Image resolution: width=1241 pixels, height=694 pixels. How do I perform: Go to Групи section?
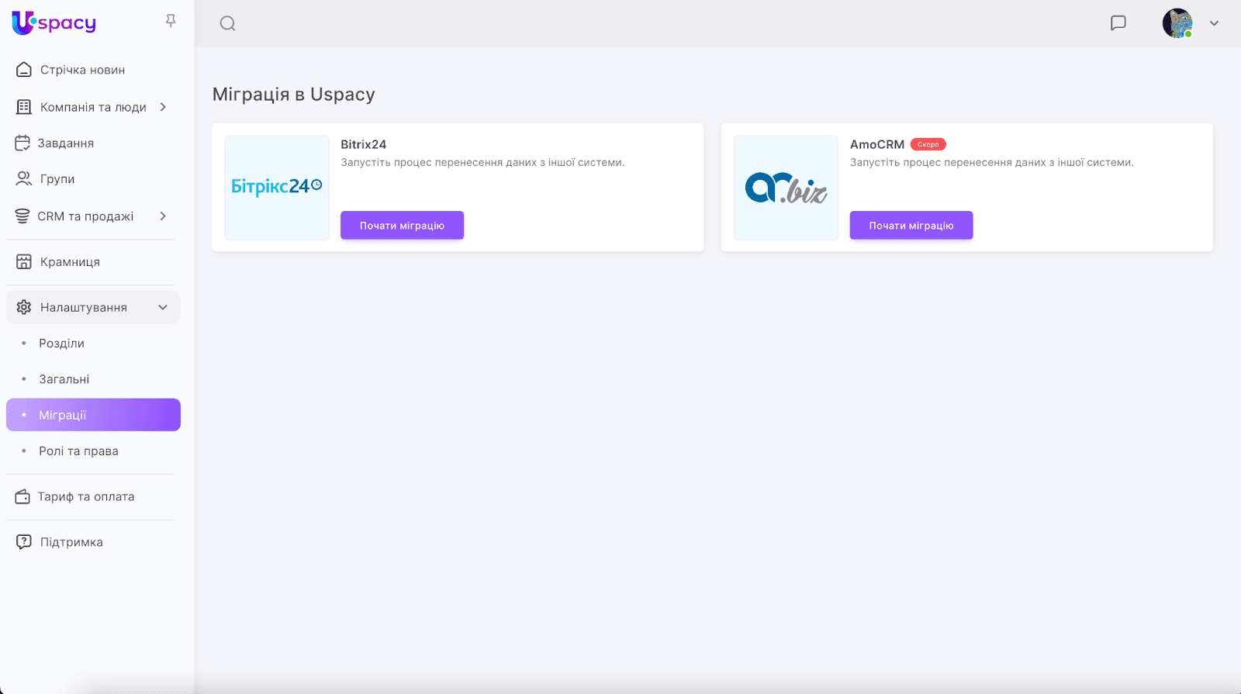57,179
